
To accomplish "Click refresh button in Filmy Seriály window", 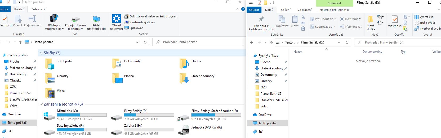I will click(x=347, y=42).
